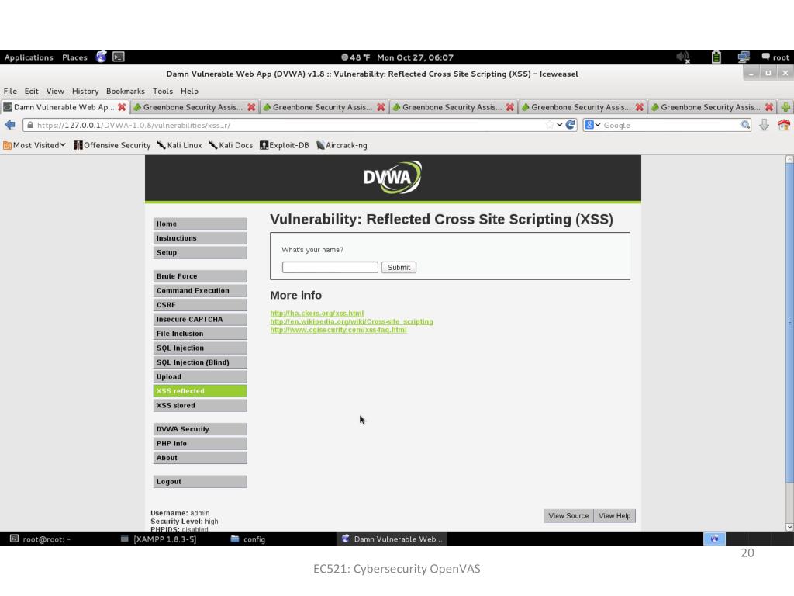794x596 pixels.
Task: Open the Offensive Security bookmark
Action: pos(112,145)
